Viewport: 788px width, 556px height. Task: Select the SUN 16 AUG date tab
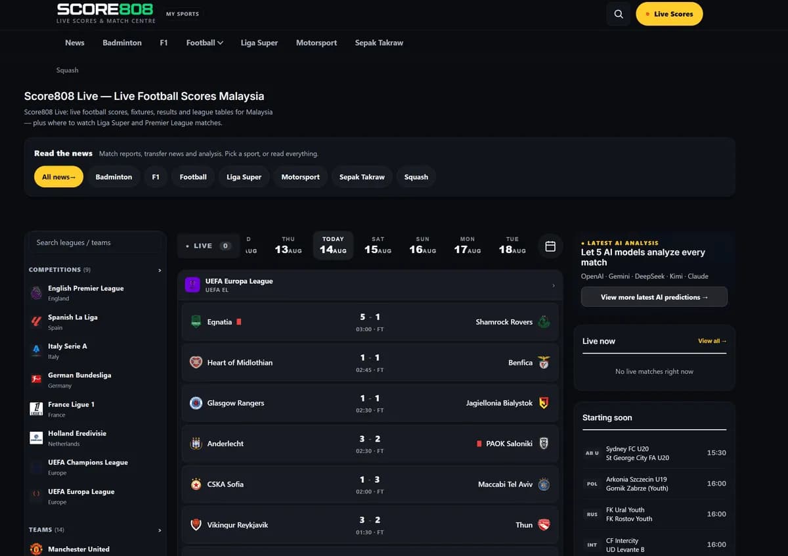pos(423,246)
